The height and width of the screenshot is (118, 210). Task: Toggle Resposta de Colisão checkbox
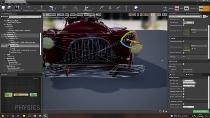pyautogui.click(x=183, y=53)
